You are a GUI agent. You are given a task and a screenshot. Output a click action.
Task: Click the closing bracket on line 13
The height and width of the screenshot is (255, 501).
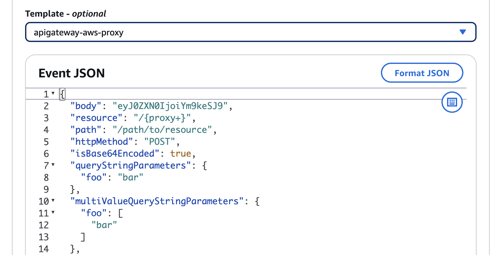(83, 237)
